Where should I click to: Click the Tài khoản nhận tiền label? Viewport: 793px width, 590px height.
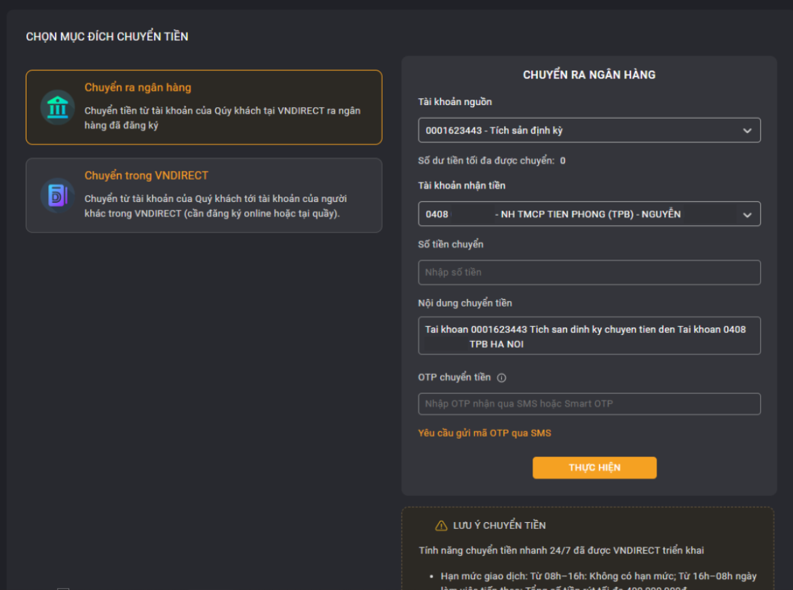coord(461,186)
